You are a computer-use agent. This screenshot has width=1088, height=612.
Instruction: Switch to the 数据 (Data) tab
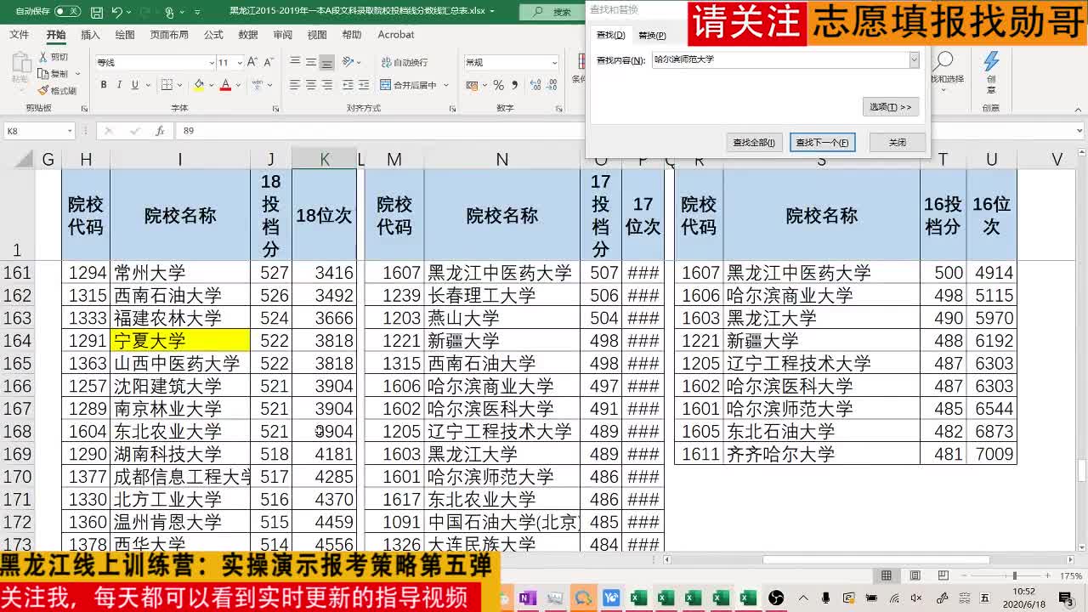pos(248,35)
